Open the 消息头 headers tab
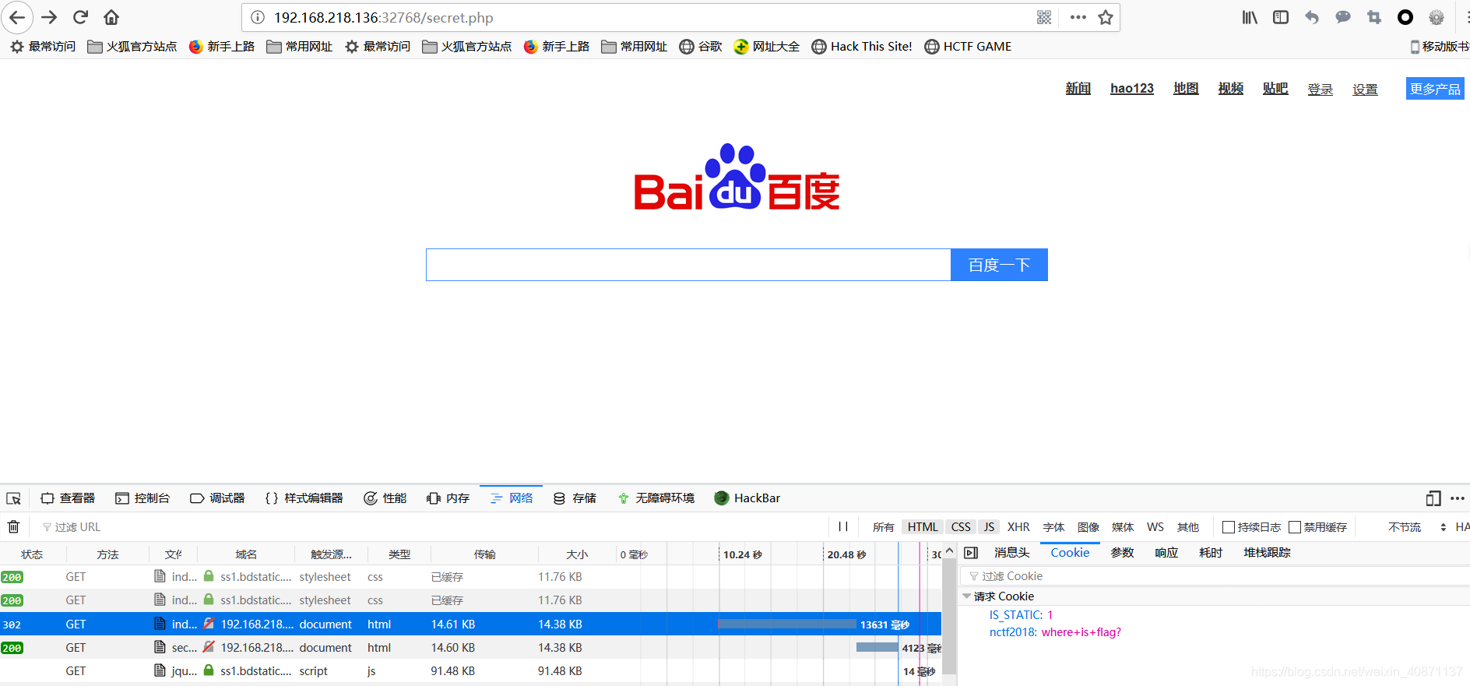 tap(1012, 553)
